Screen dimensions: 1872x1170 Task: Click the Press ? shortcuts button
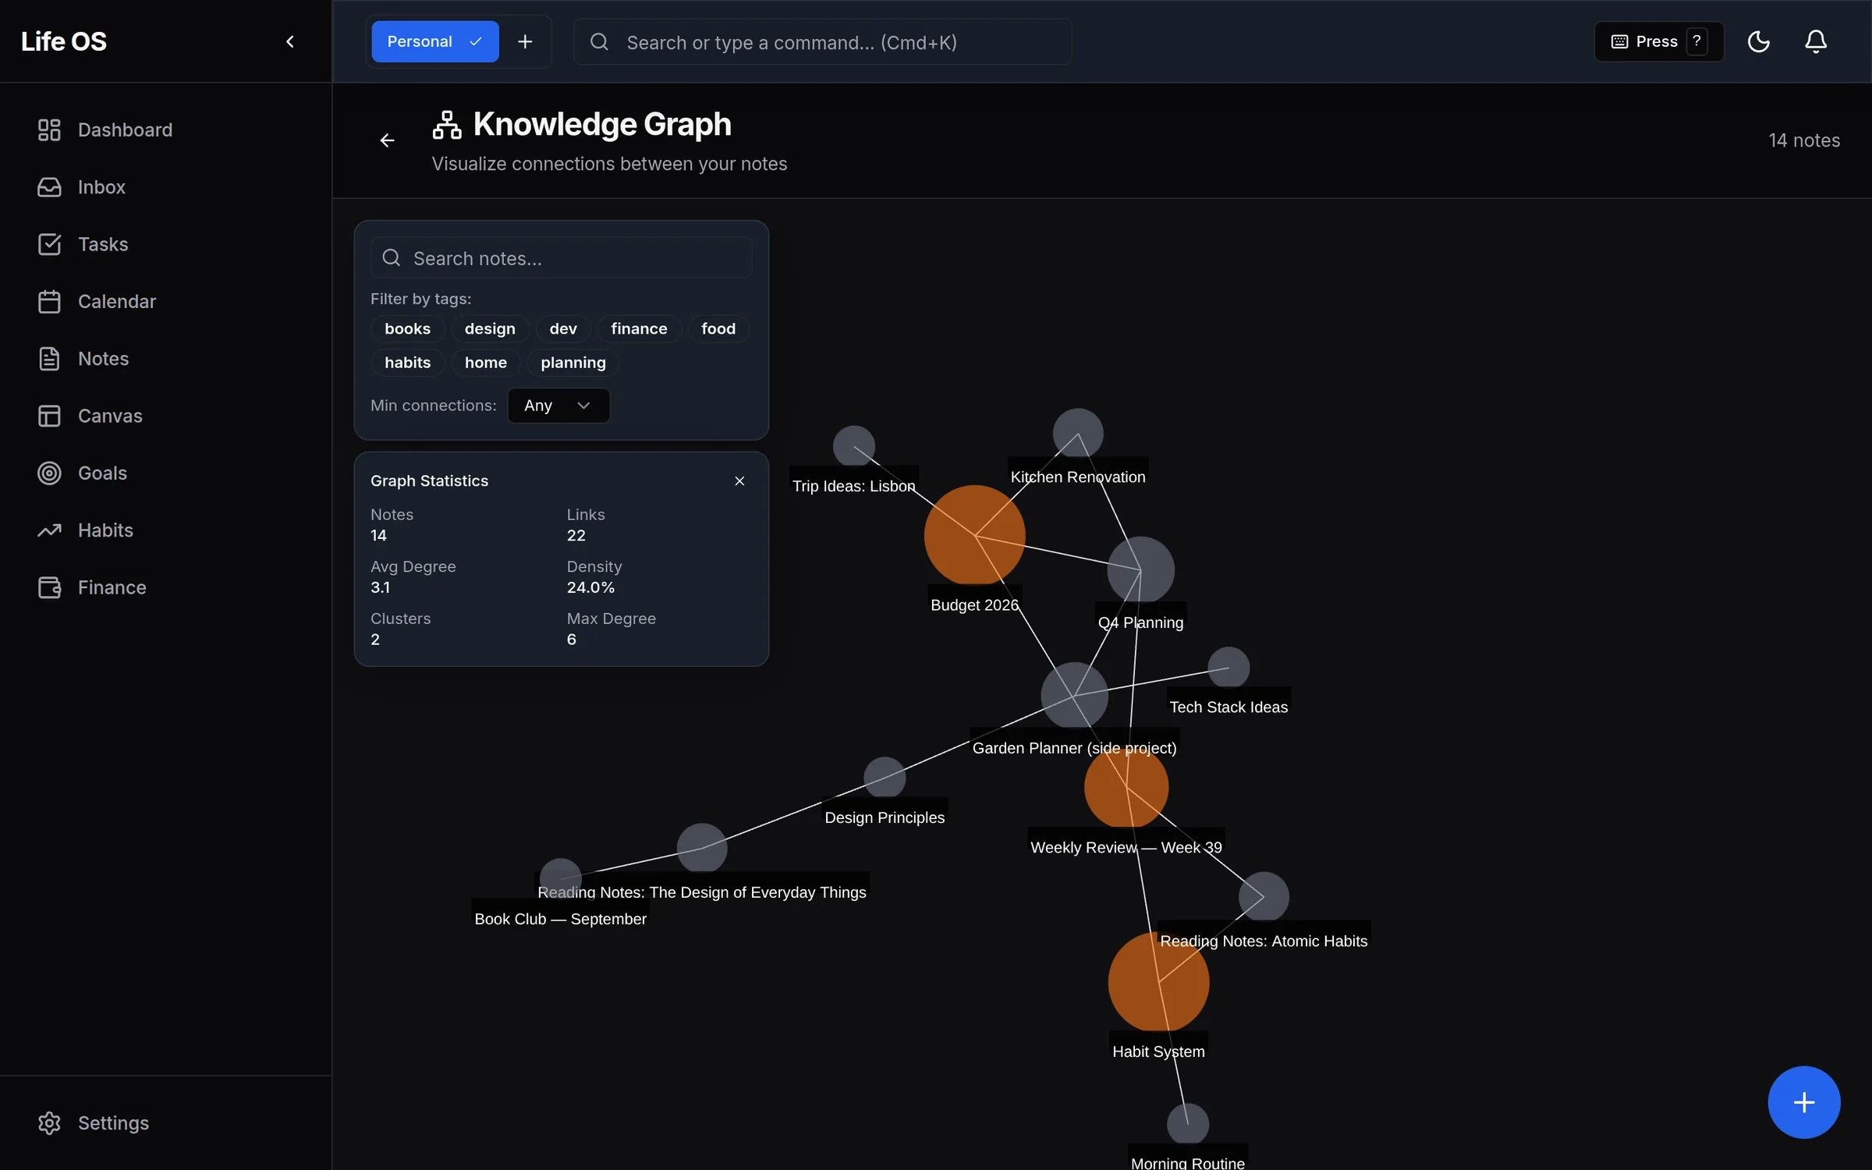1659,41
